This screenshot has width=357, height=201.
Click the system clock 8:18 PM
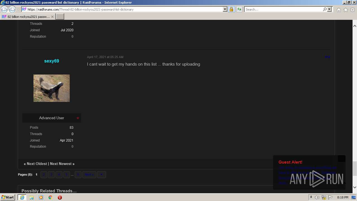342,197
